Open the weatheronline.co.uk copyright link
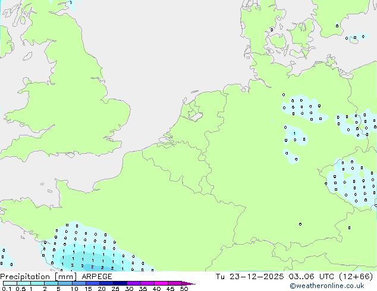This screenshot has width=377, height=291. click(326, 286)
